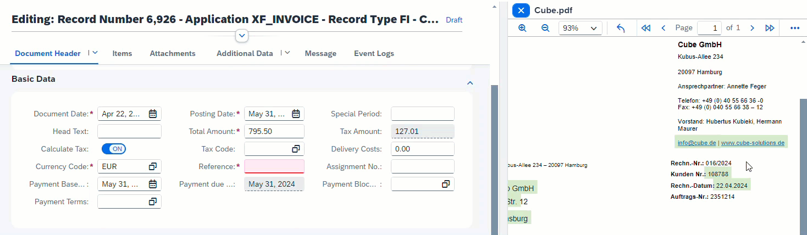Click into the Reference input field

click(x=274, y=166)
